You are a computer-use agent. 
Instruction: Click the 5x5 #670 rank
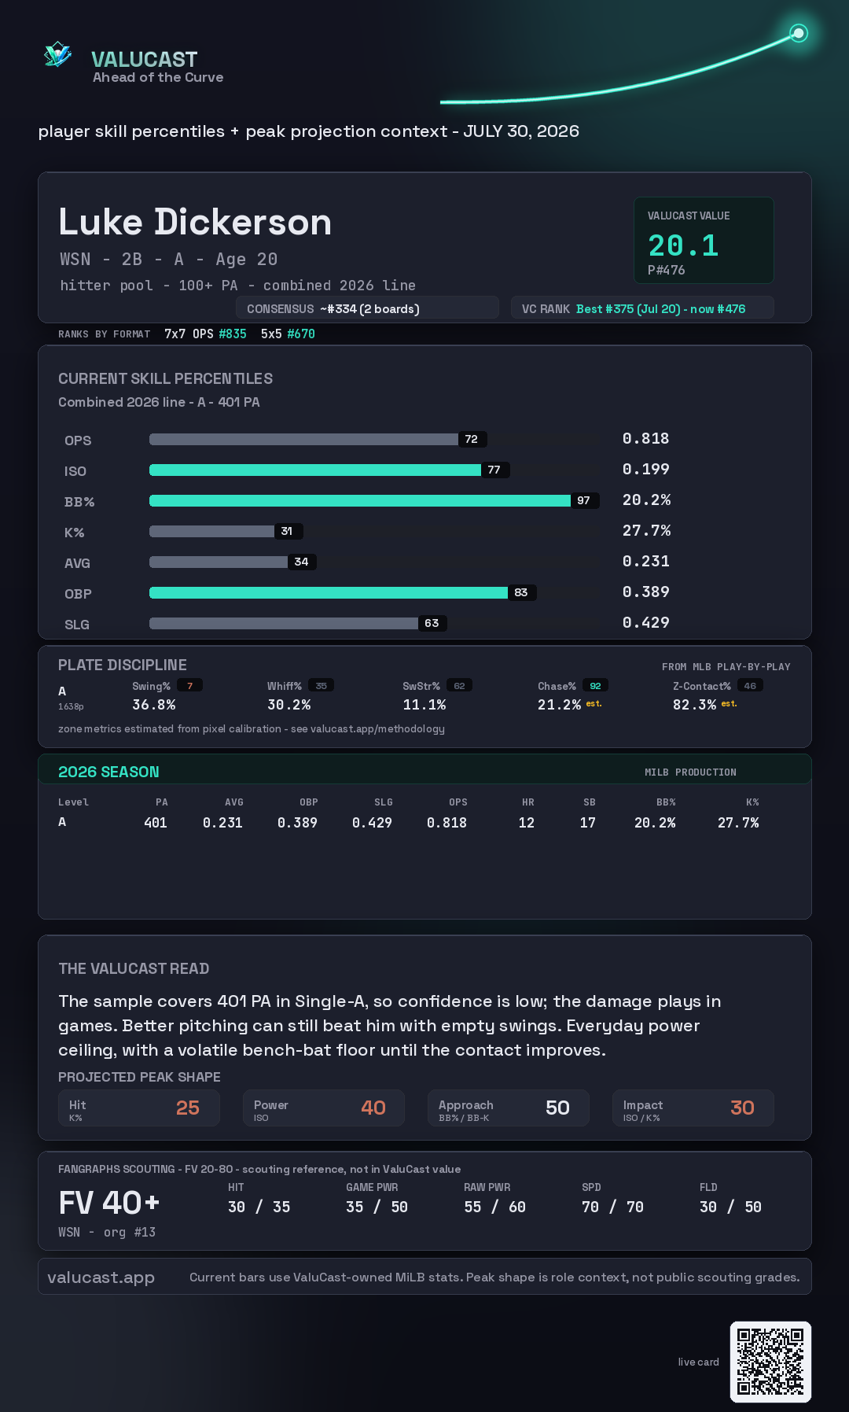click(x=288, y=334)
